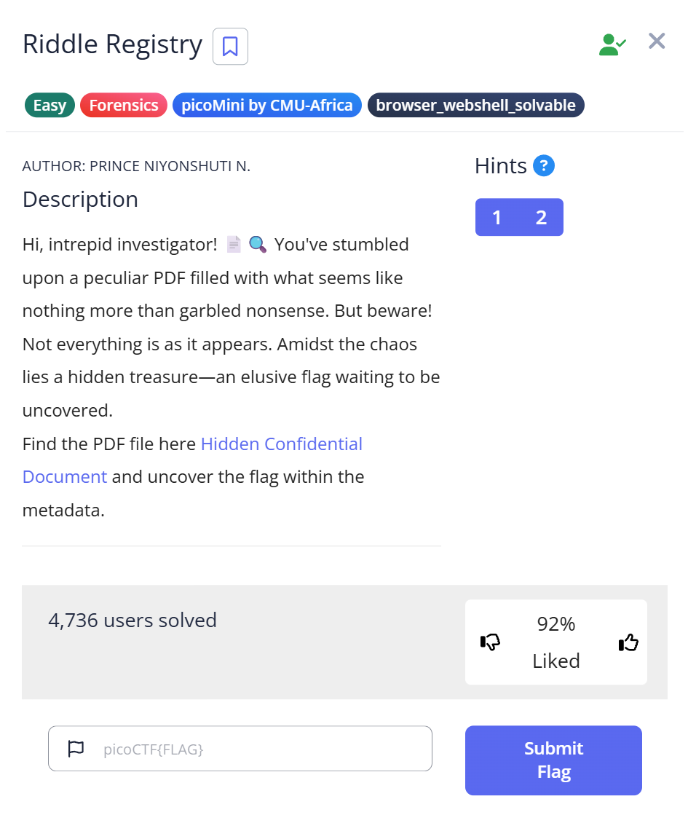The width and height of the screenshot is (688, 823).
Task: Reveal hint 2
Action: tap(541, 218)
